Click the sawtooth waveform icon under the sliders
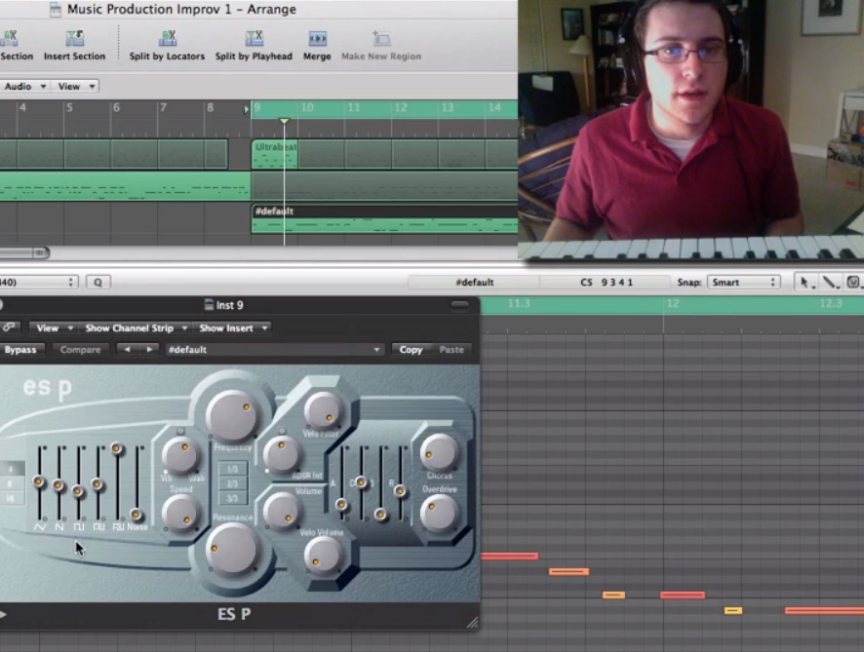The image size is (864, 652). pyautogui.click(x=59, y=527)
